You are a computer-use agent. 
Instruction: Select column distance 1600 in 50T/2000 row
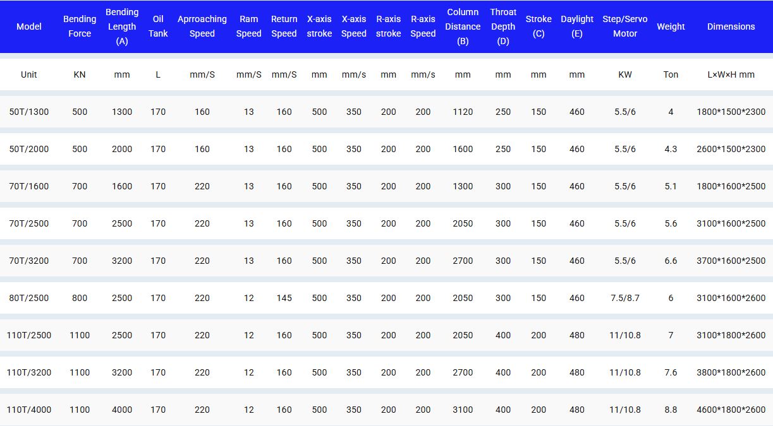tap(463, 149)
